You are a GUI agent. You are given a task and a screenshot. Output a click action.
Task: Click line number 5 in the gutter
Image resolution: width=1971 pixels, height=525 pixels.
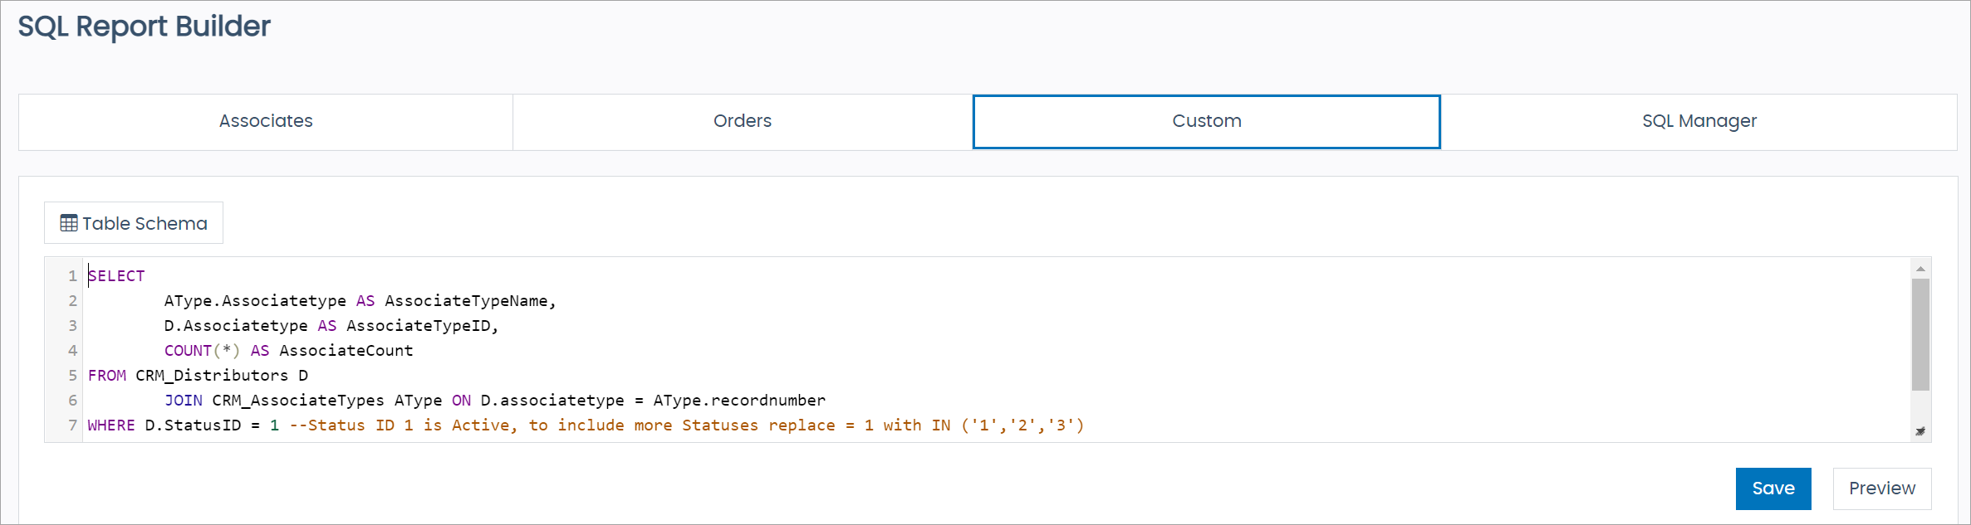click(x=72, y=376)
